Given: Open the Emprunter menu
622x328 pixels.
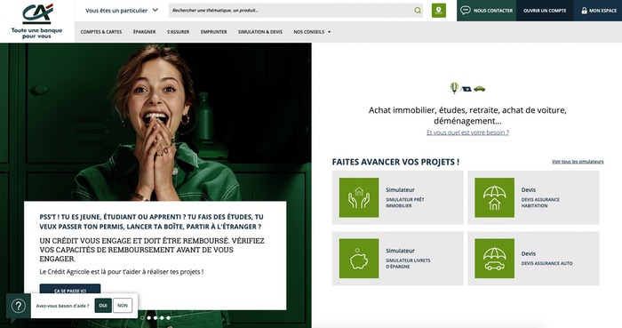Looking at the screenshot, I should 214,32.
